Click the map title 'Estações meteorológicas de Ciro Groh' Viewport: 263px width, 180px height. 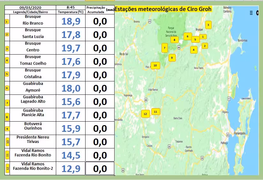click(x=163, y=9)
